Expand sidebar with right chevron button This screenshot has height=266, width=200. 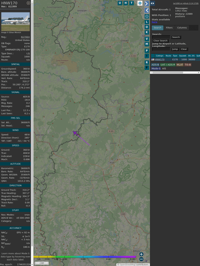point(147,3)
